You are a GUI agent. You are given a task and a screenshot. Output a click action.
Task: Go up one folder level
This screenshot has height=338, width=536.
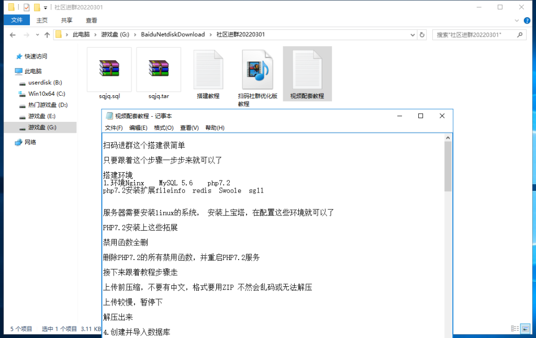pyautogui.click(x=47, y=35)
